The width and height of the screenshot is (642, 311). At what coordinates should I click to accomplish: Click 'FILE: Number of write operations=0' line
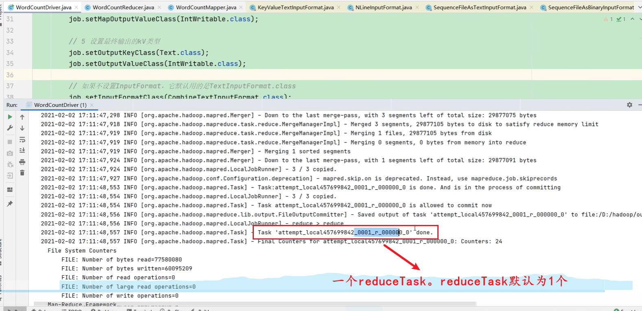click(x=120, y=296)
